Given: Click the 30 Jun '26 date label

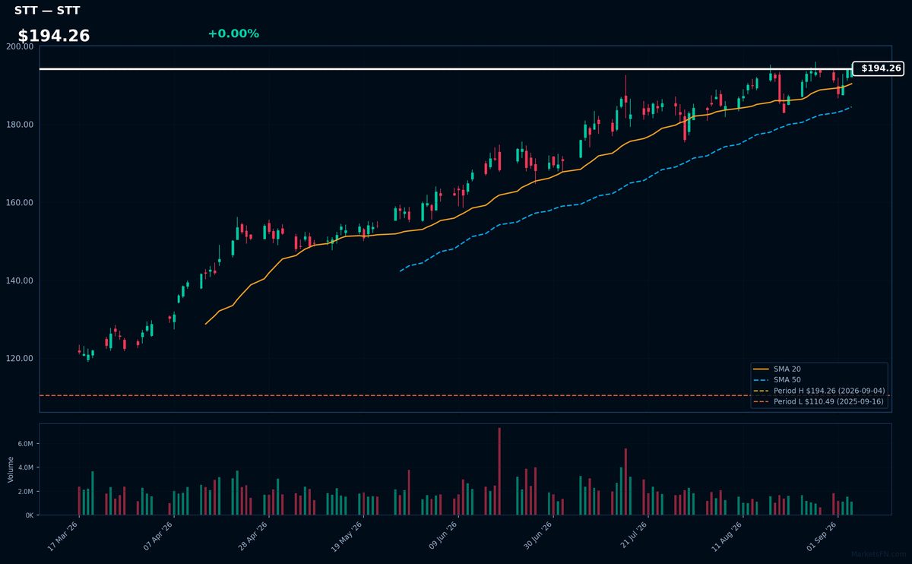Looking at the screenshot, I should pyautogui.click(x=537, y=537).
